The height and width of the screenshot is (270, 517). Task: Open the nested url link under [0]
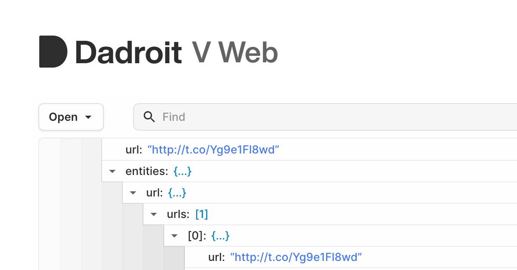[x=296, y=257]
